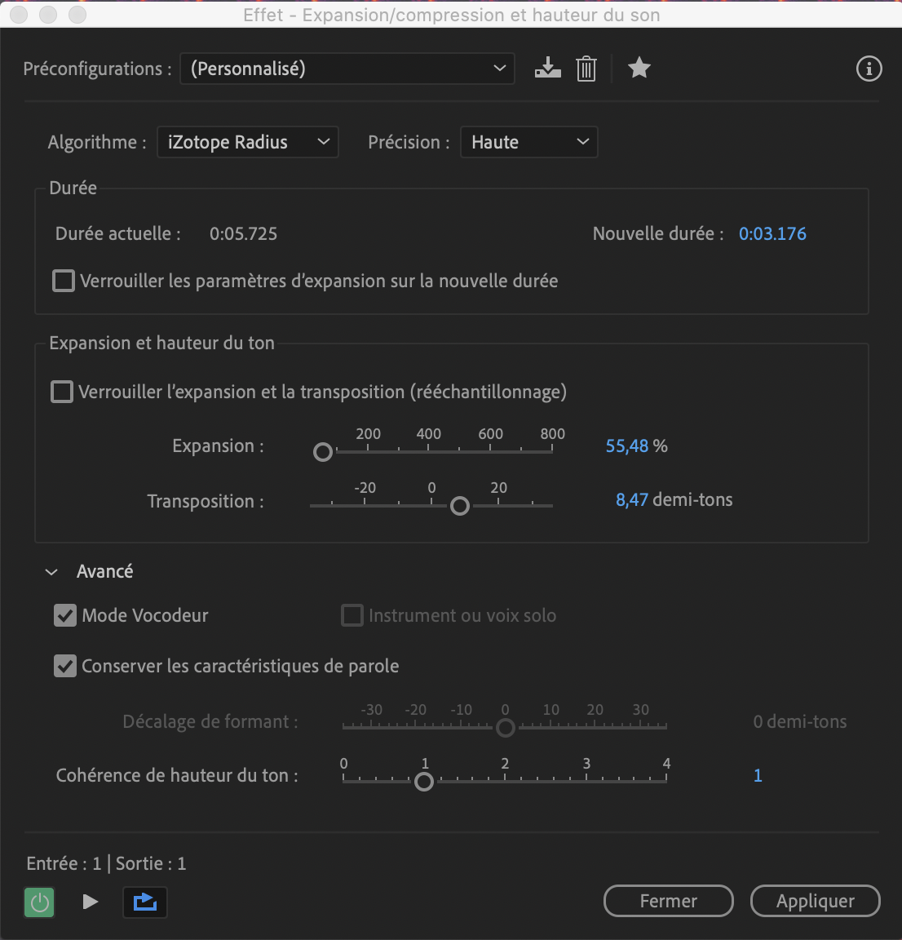The height and width of the screenshot is (940, 902).
Task: Save current settings as a preset
Action: click(547, 69)
